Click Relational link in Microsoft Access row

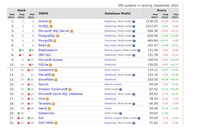tap(110, 60)
